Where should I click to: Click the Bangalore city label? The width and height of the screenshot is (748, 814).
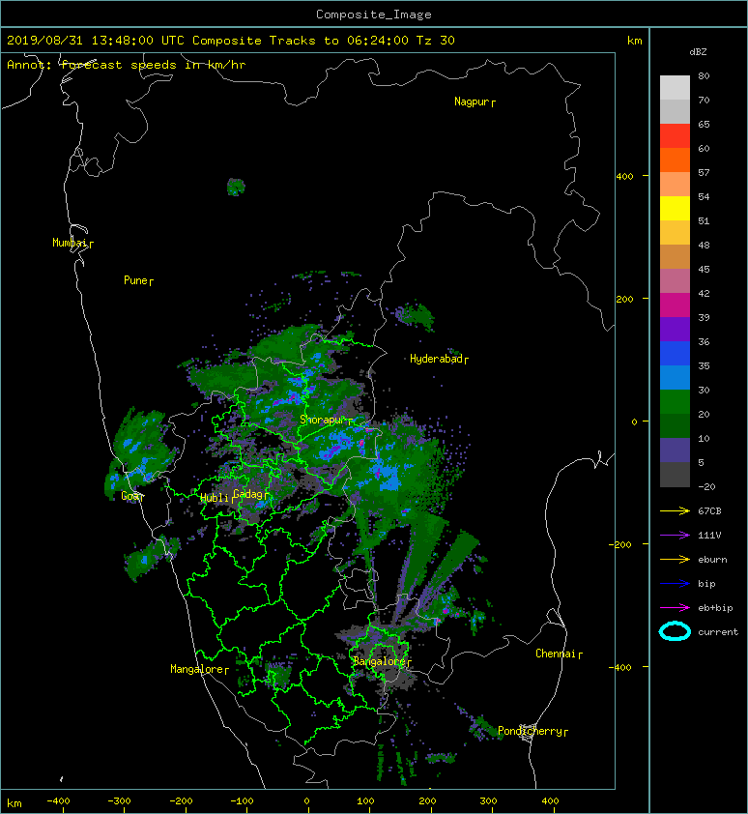click(x=379, y=661)
